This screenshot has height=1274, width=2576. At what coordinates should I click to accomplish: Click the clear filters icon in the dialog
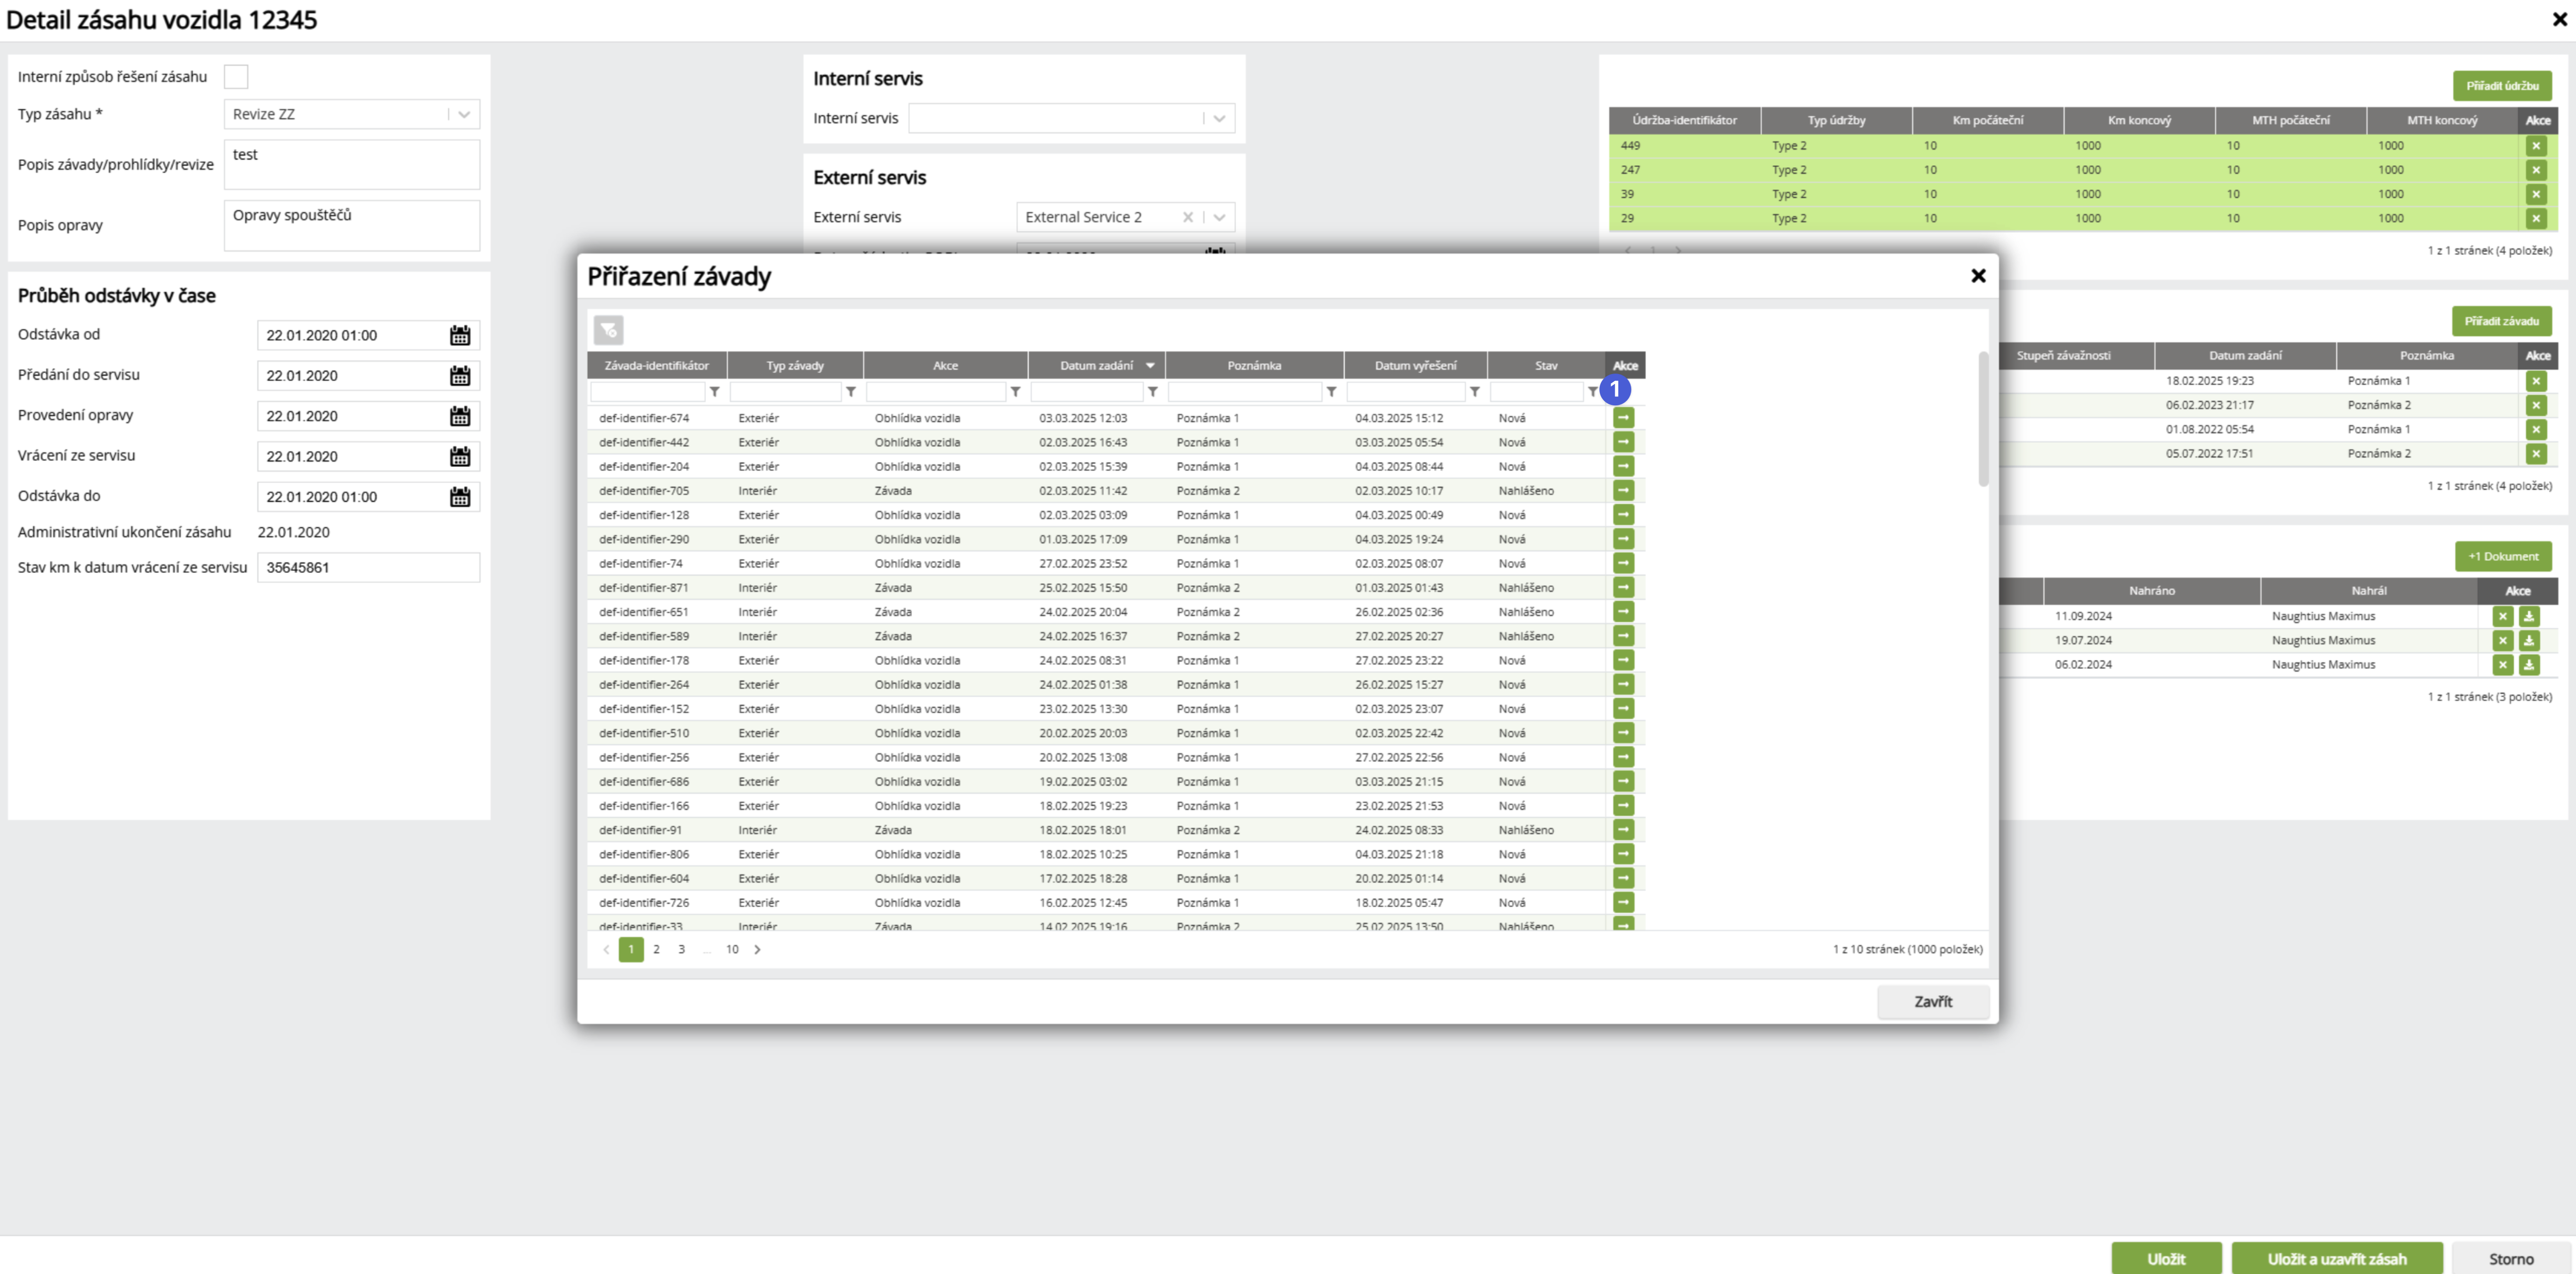click(x=608, y=330)
